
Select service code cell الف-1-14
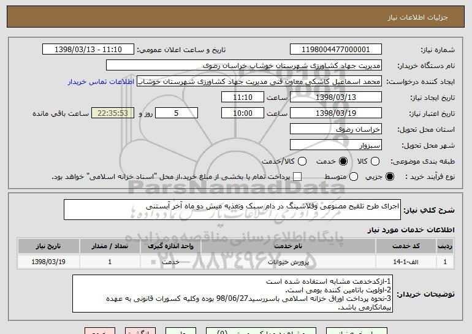click(406, 262)
